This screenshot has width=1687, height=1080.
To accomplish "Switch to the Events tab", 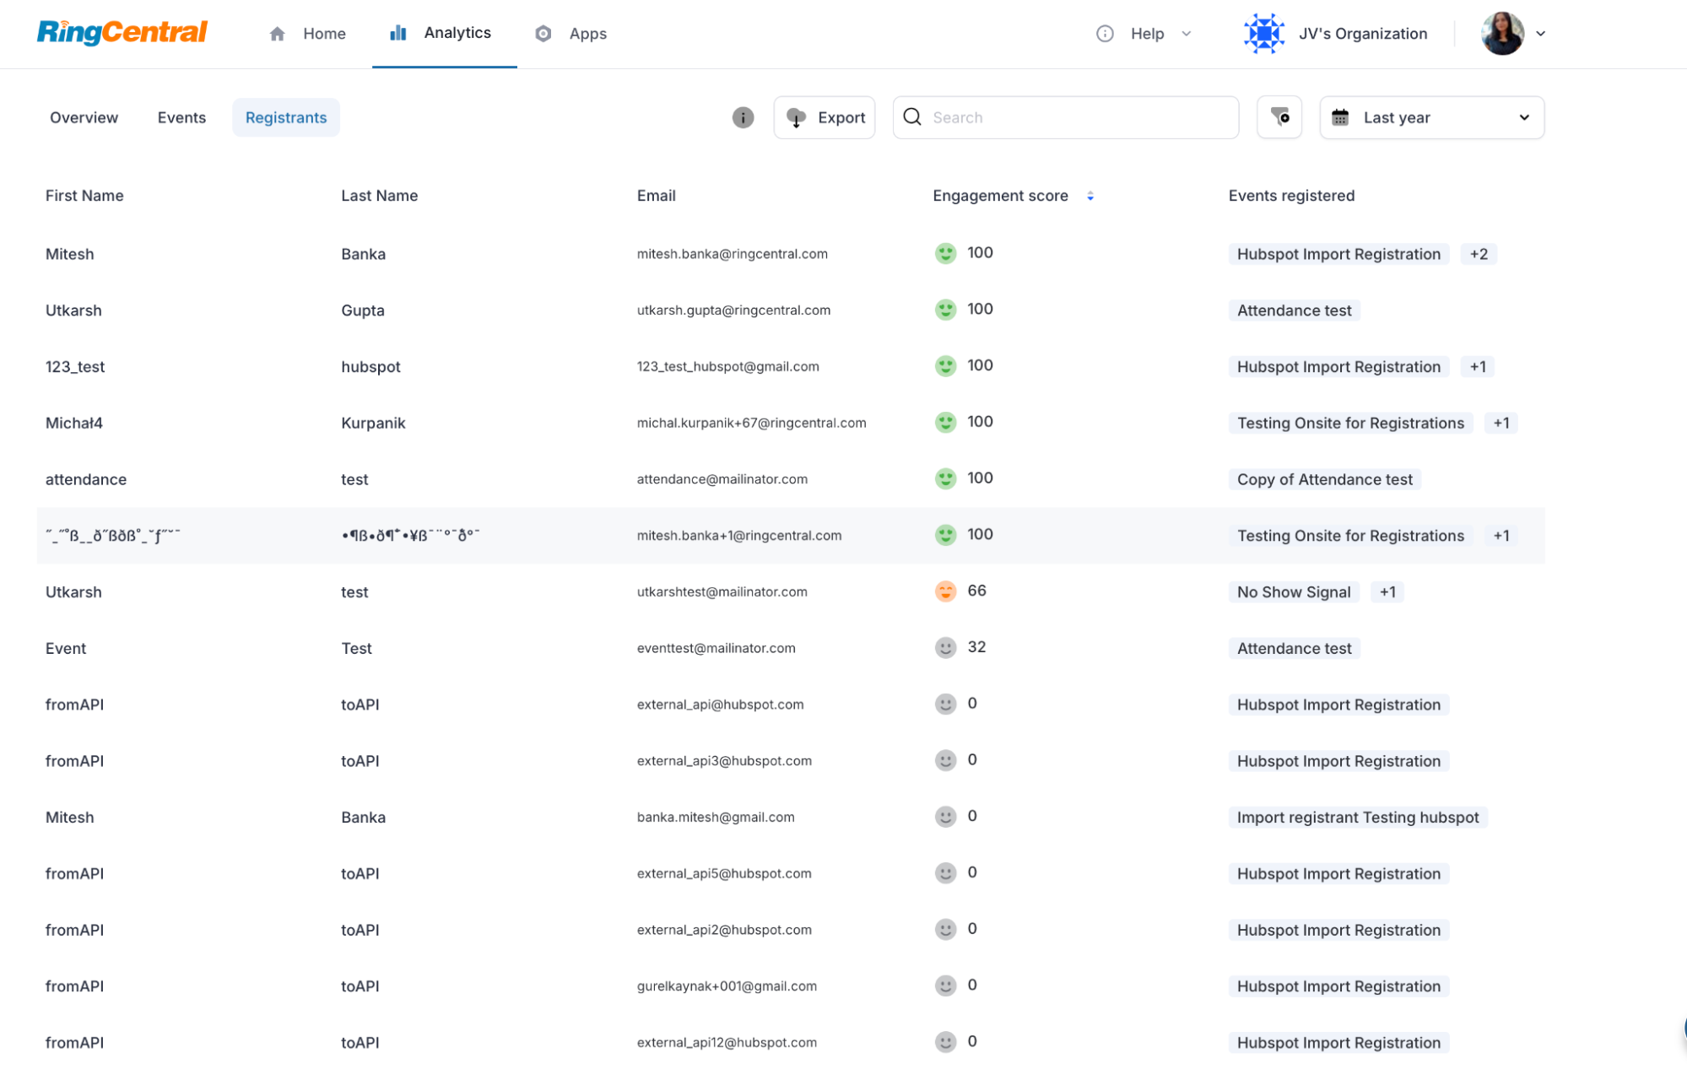I will (181, 117).
